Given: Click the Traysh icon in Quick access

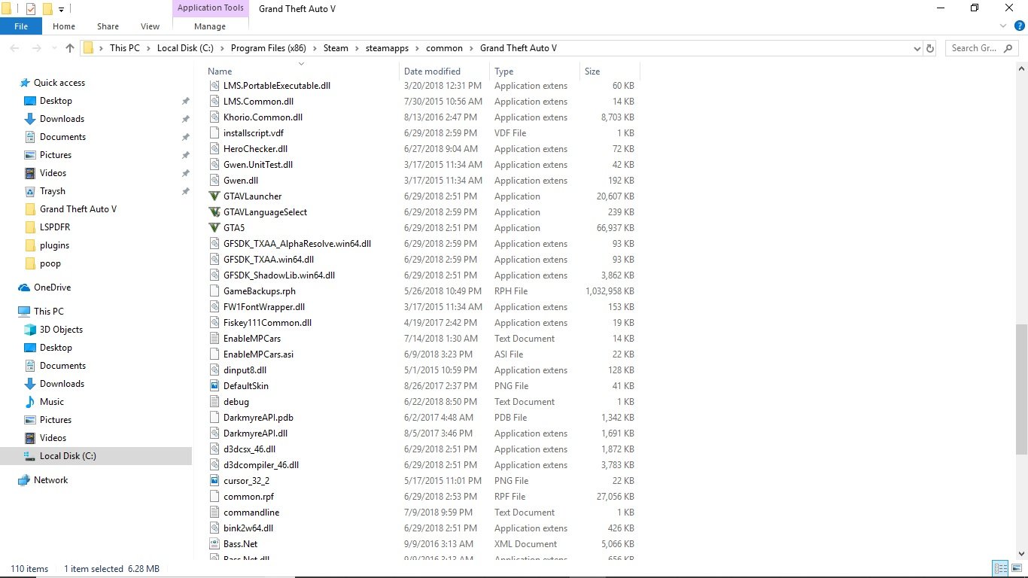Looking at the screenshot, I should (30, 191).
